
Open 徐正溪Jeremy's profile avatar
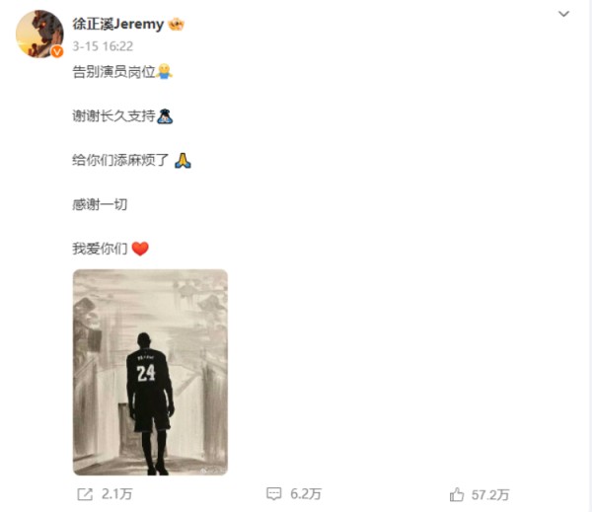(x=39, y=34)
